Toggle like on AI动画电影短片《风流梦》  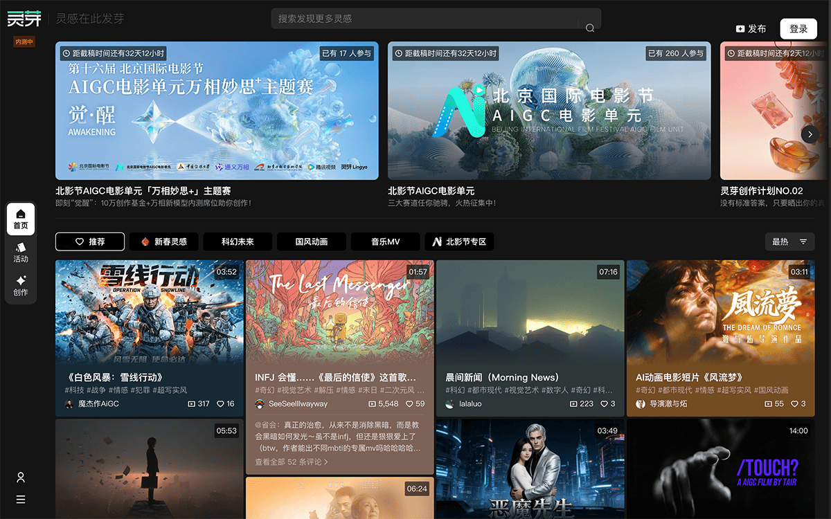794,403
